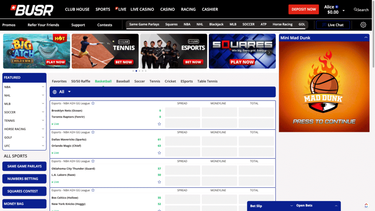Open the Big Catch promo banner
Image resolution: width=375 pixels, height=211 pixels.
(x=37, y=51)
